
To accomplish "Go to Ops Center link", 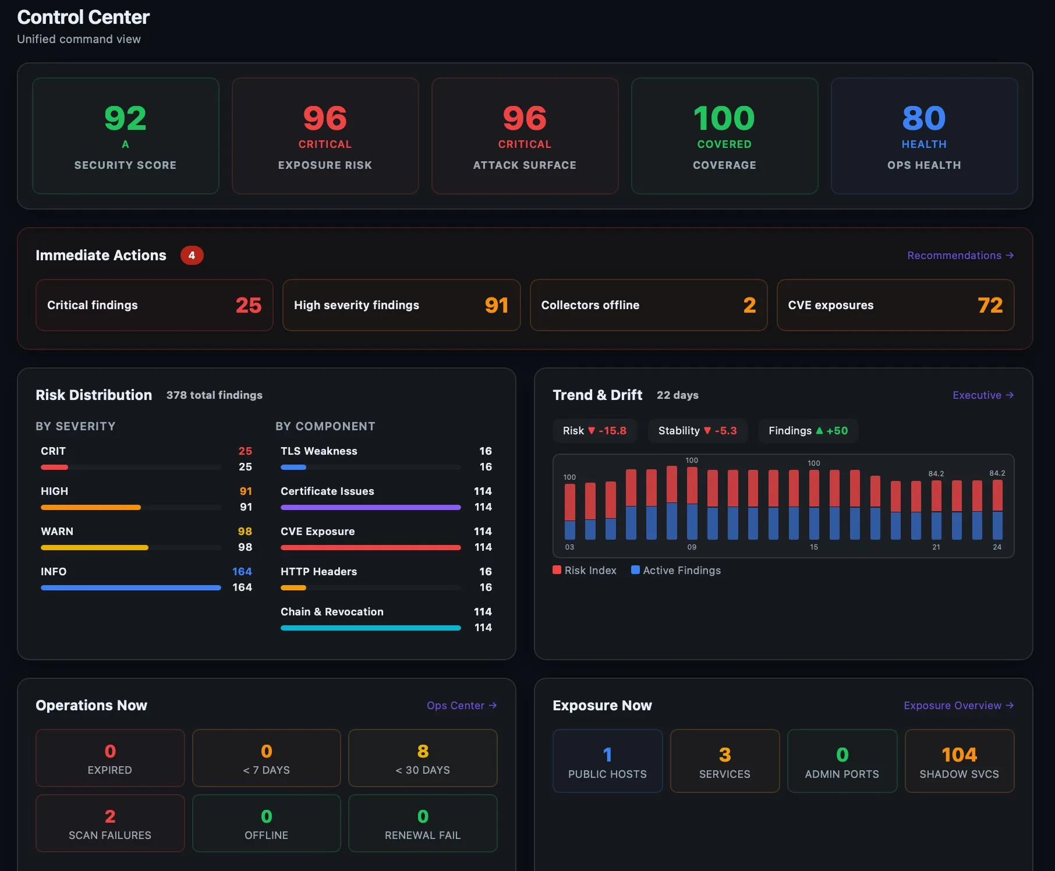I will [x=462, y=706].
